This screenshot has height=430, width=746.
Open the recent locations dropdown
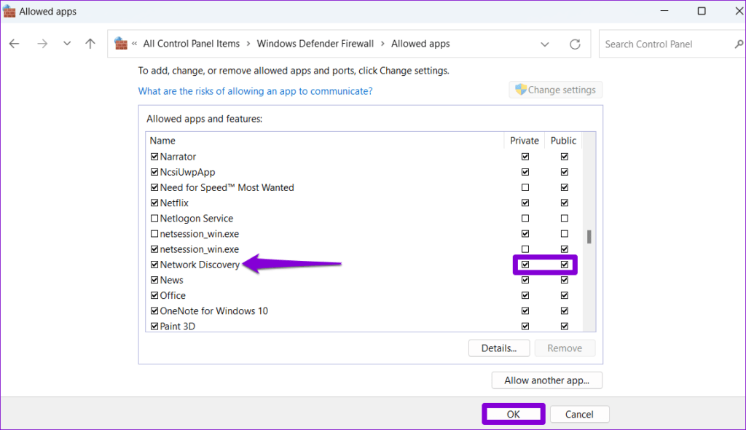pyautogui.click(x=66, y=44)
